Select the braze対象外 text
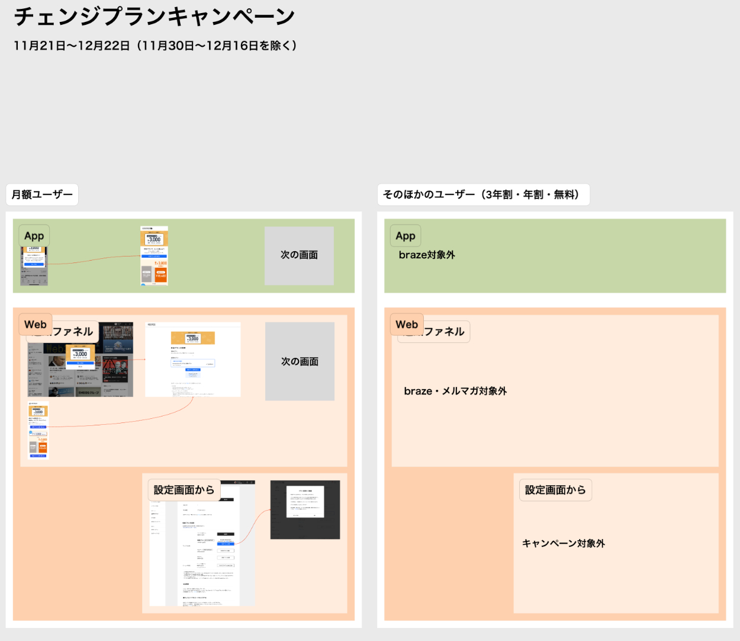Image resolution: width=740 pixels, height=641 pixels. pyautogui.click(x=427, y=255)
